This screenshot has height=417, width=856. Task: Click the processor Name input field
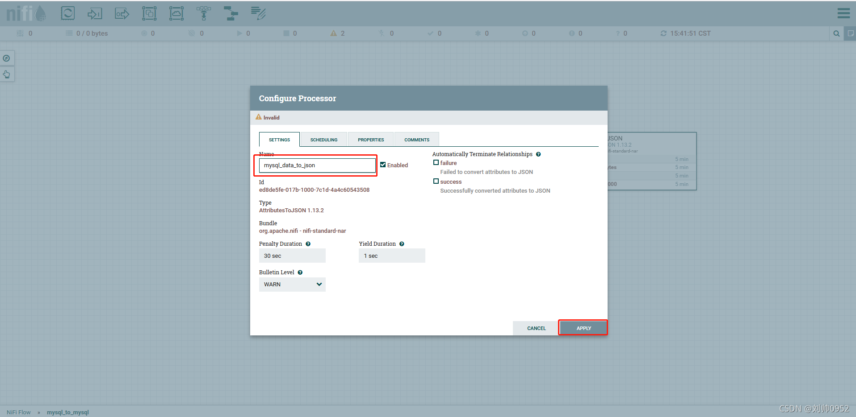(x=317, y=165)
